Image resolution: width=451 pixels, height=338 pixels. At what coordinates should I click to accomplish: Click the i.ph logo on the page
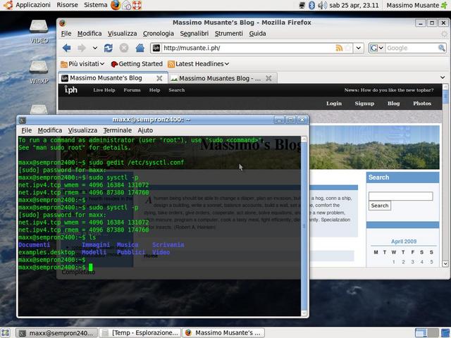(70, 90)
